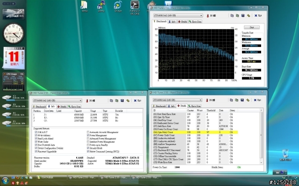Viewport: 299px width, 186px height.
Task: Copy text results in Benchmark window toolbar
Action: click(x=232, y=15)
